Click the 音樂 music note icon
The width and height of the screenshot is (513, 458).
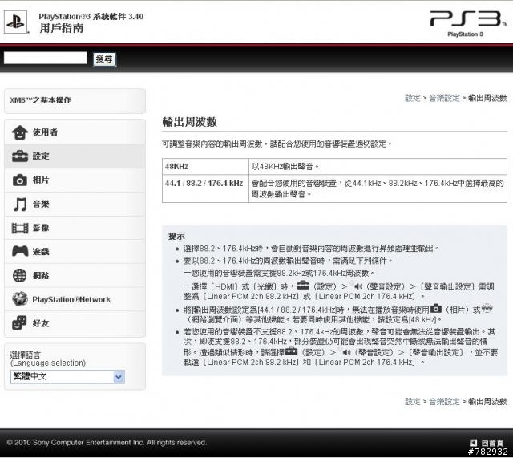click(x=19, y=204)
